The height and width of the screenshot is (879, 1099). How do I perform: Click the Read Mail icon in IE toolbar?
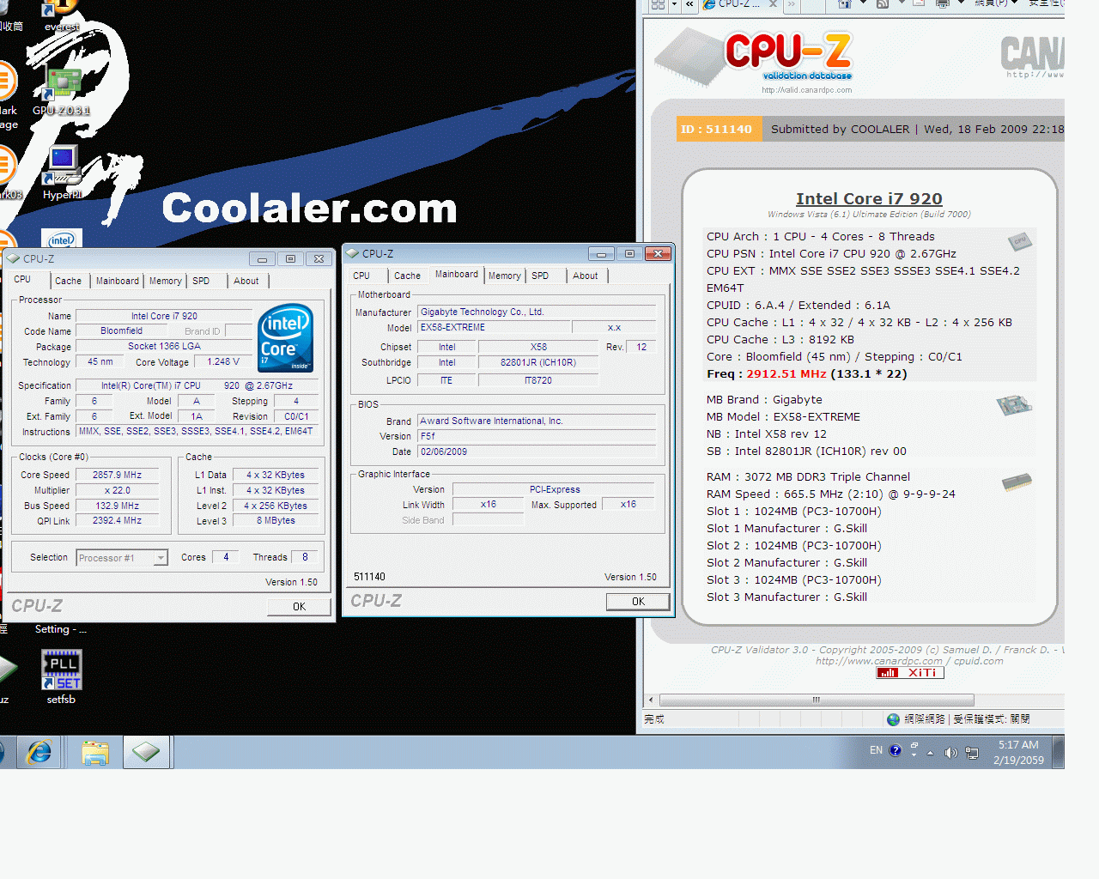pos(919,3)
